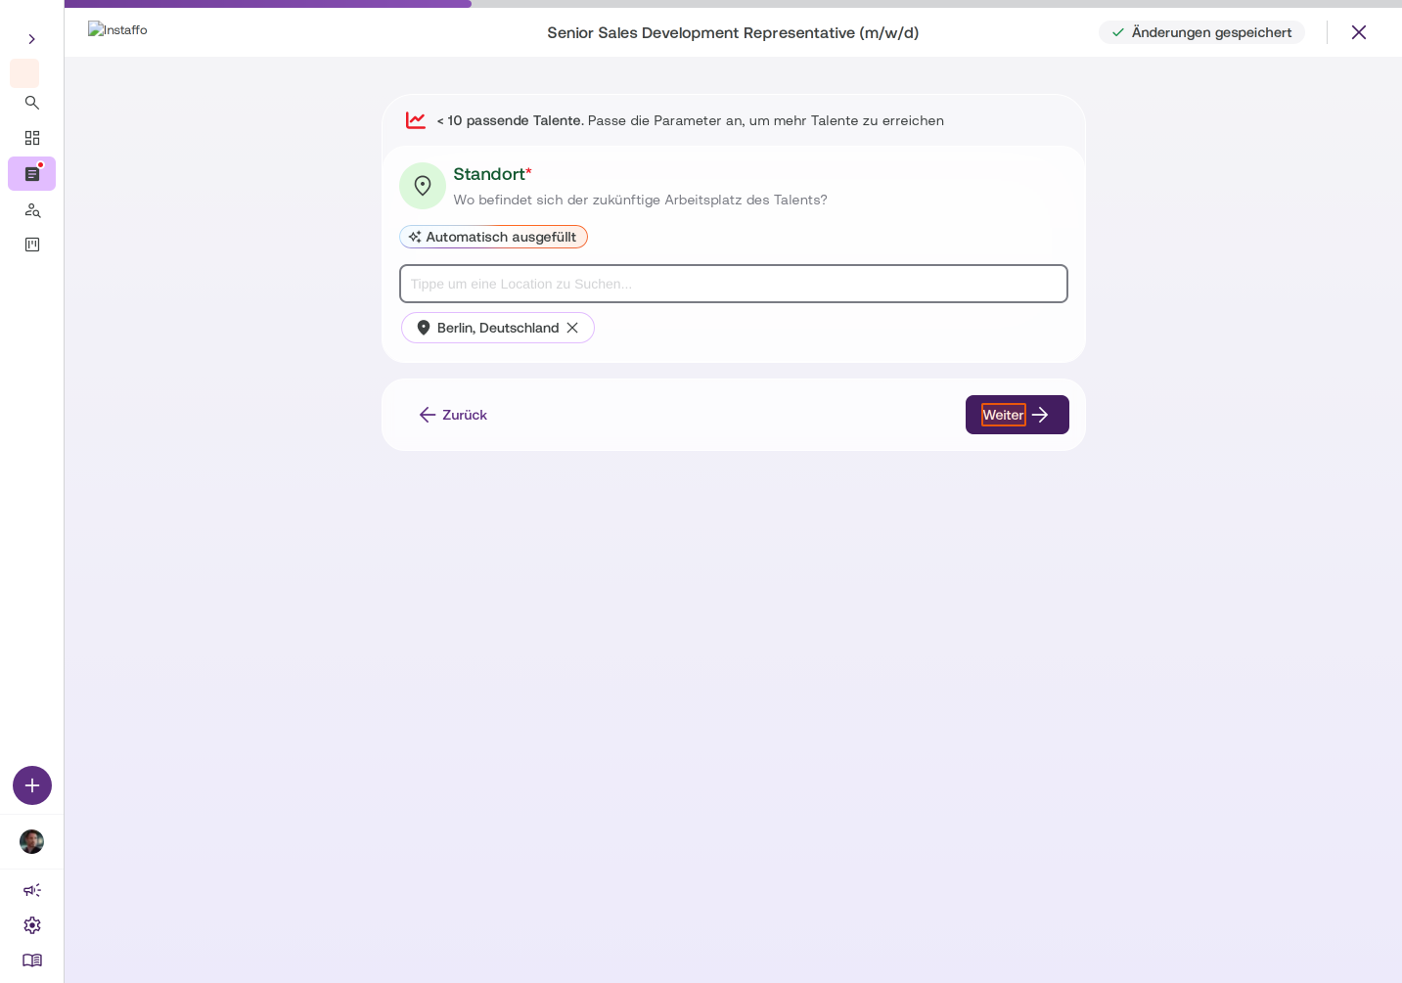Screen dimensions: 1402x983
Task: Open the settings gear icon
Action: pyautogui.click(x=32, y=925)
